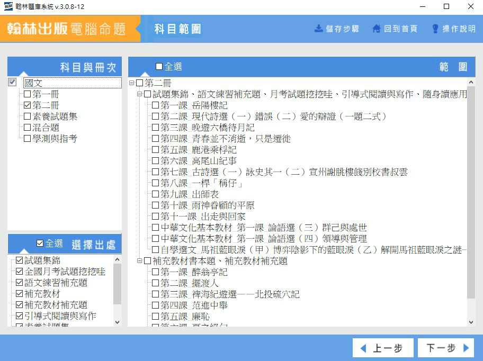Check 第二課_擺渡人
The width and height of the screenshot is (483, 361).
click(156, 283)
